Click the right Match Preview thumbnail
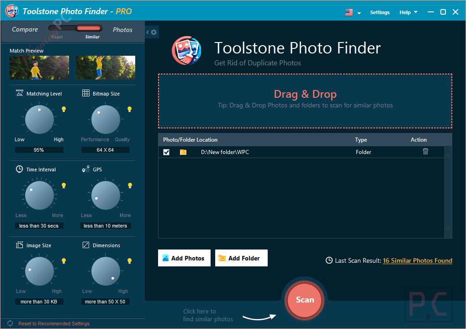This screenshot has height=329, width=466. [x=106, y=68]
